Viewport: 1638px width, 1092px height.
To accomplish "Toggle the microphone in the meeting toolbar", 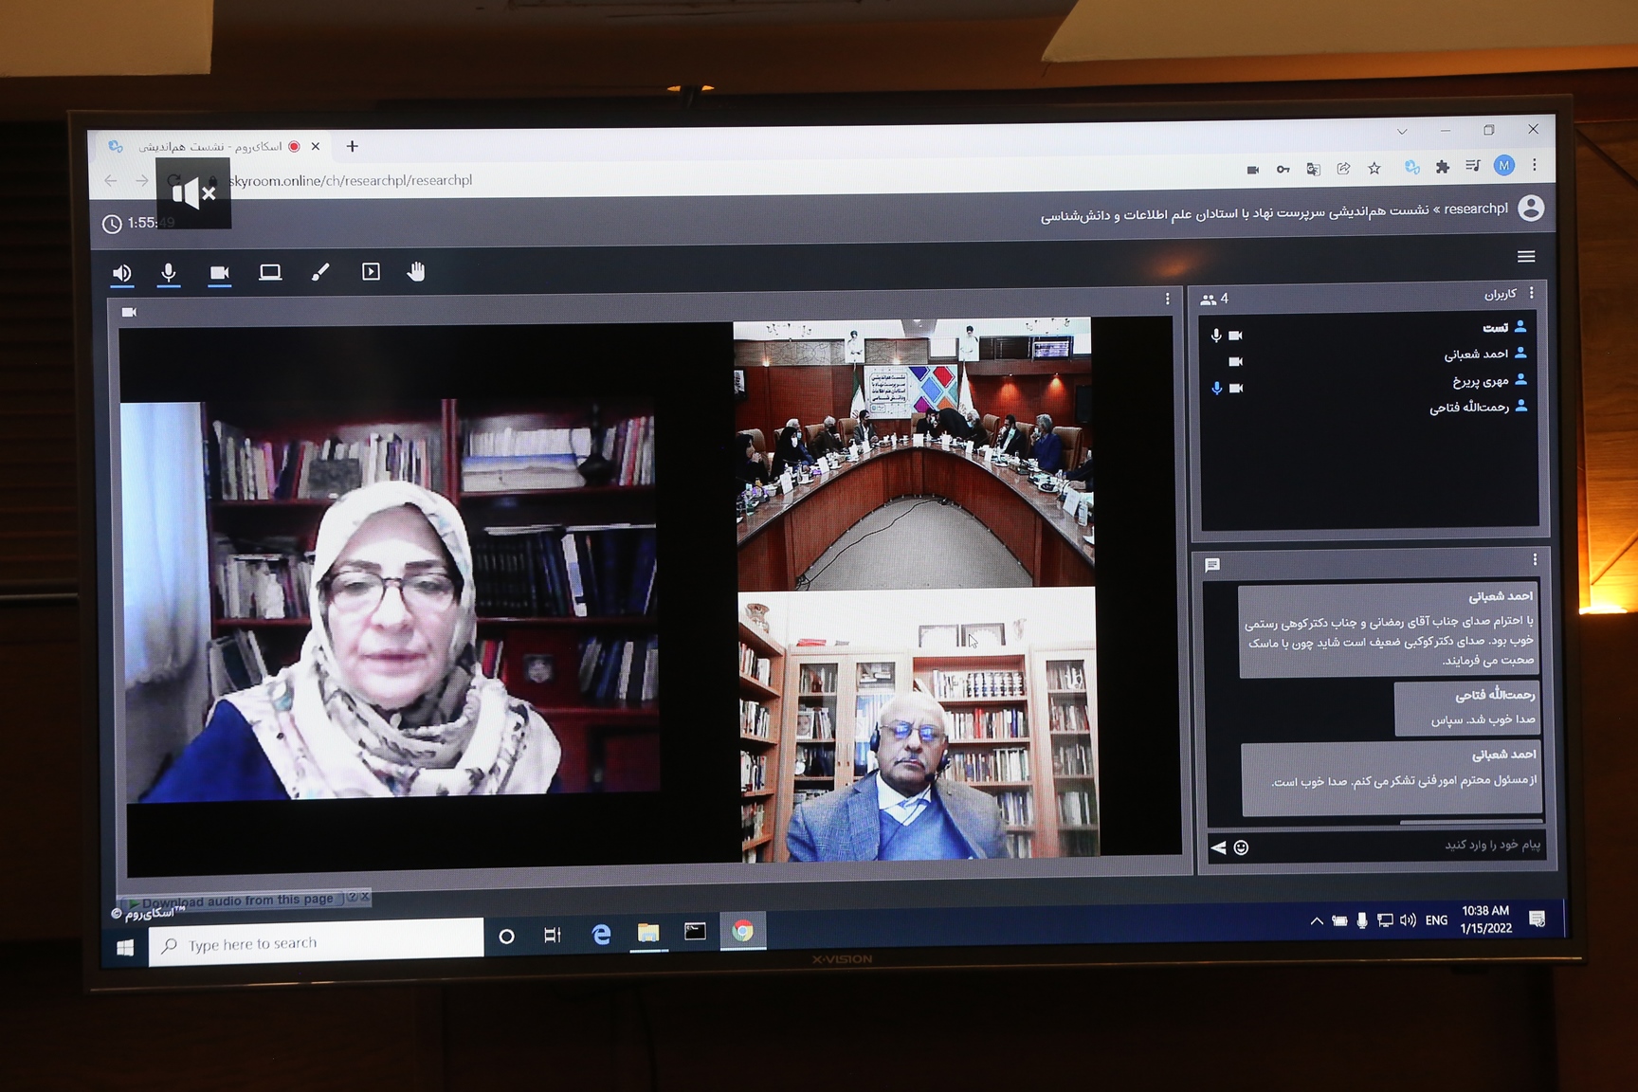I will pos(169,273).
